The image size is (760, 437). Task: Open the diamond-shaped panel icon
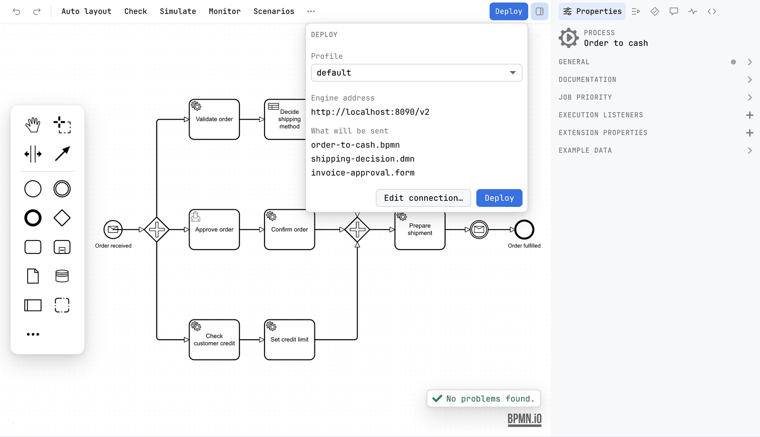[655, 11]
